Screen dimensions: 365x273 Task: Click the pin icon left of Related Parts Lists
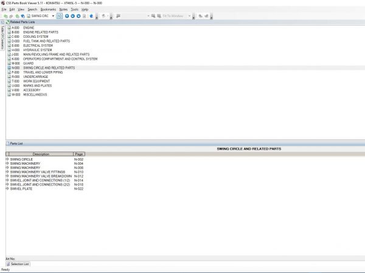[2, 22]
